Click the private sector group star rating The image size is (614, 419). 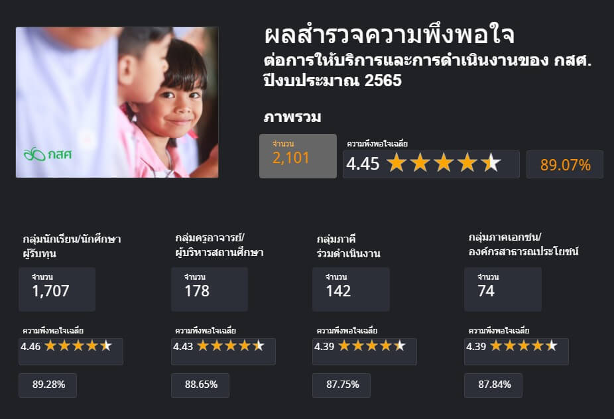[517, 351]
